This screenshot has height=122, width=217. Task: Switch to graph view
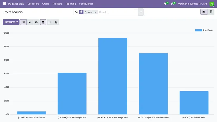[x=204, y=12]
